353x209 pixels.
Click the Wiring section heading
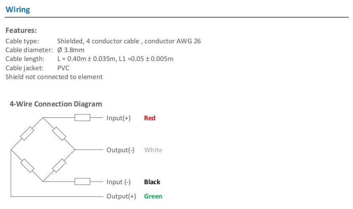tap(18, 10)
